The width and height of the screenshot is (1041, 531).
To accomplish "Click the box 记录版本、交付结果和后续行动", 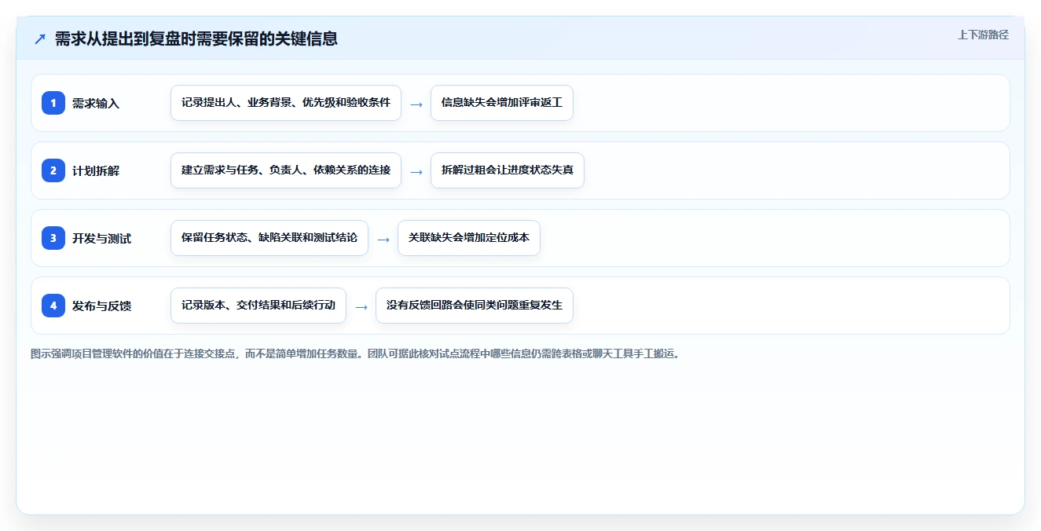I will coord(258,306).
